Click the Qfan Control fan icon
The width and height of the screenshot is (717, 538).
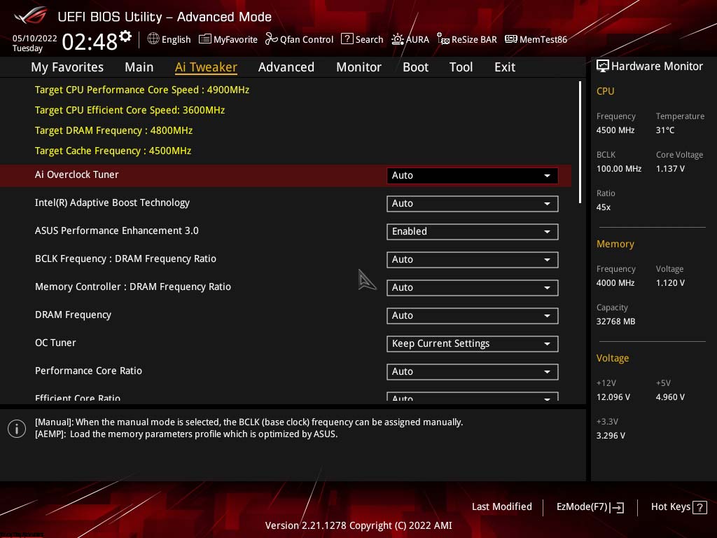(271, 39)
